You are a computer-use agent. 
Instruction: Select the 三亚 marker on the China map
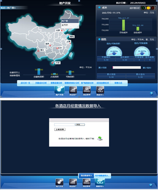coord(52,63)
